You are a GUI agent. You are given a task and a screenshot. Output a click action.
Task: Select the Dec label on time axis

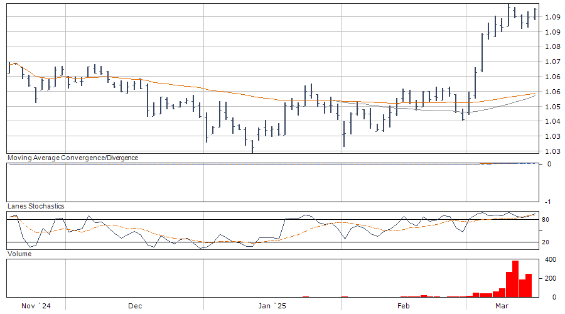(135, 306)
